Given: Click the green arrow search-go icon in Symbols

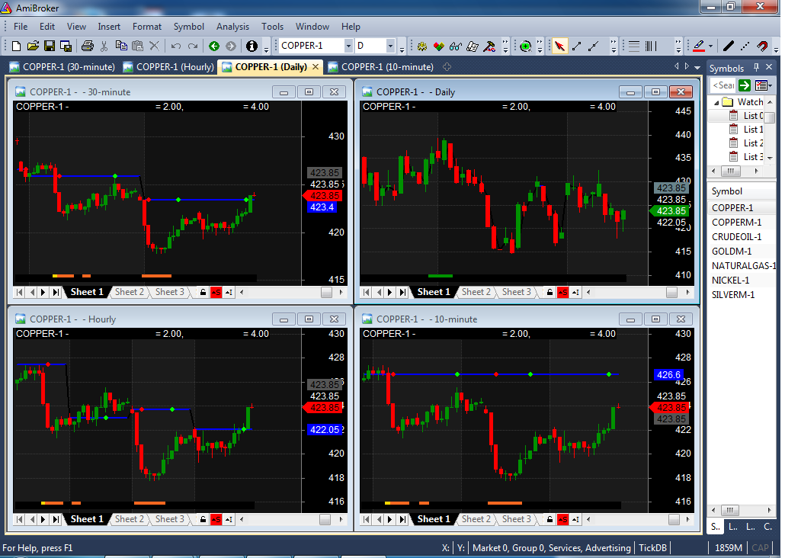Looking at the screenshot, I should [745, 85].
